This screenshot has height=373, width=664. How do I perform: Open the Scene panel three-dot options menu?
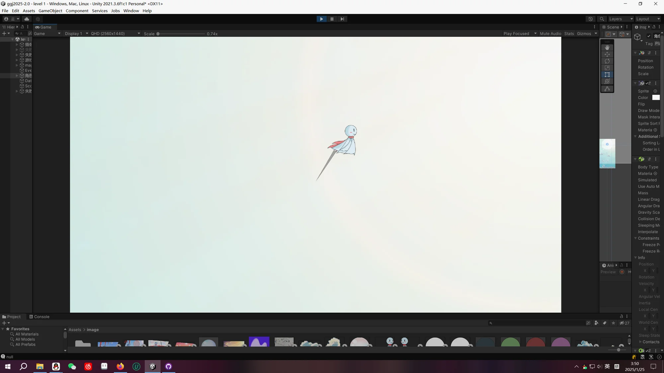point(627,27)
